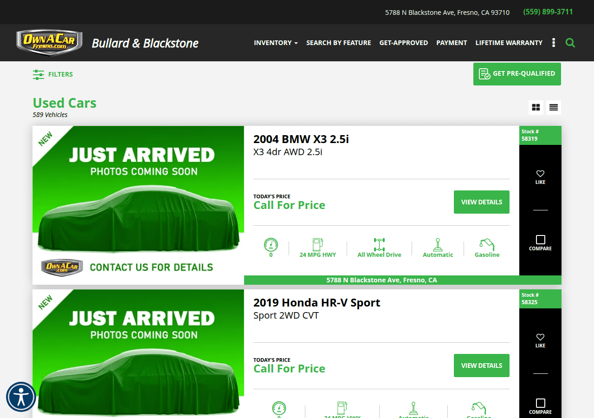
Task: Open Lifetime Warranty menu item
Action: coord(509,43)
